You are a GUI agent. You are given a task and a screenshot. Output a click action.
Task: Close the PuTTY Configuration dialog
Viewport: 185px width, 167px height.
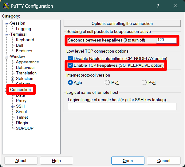tap(175, 6)
